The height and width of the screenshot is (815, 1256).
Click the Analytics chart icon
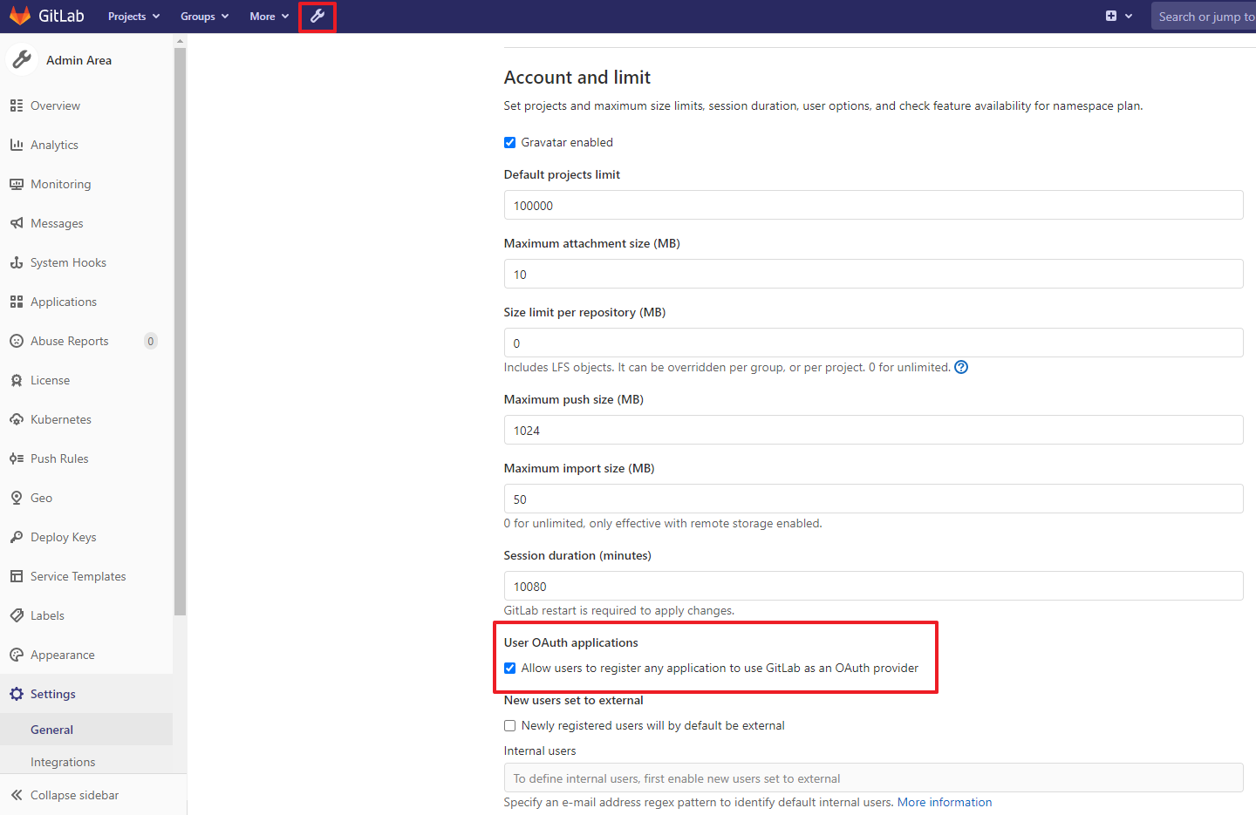coord(17,145)
